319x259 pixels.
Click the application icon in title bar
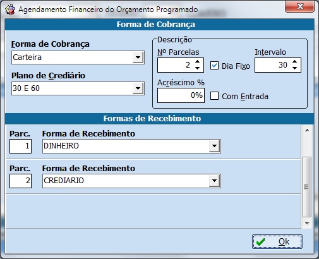(10, 9)
